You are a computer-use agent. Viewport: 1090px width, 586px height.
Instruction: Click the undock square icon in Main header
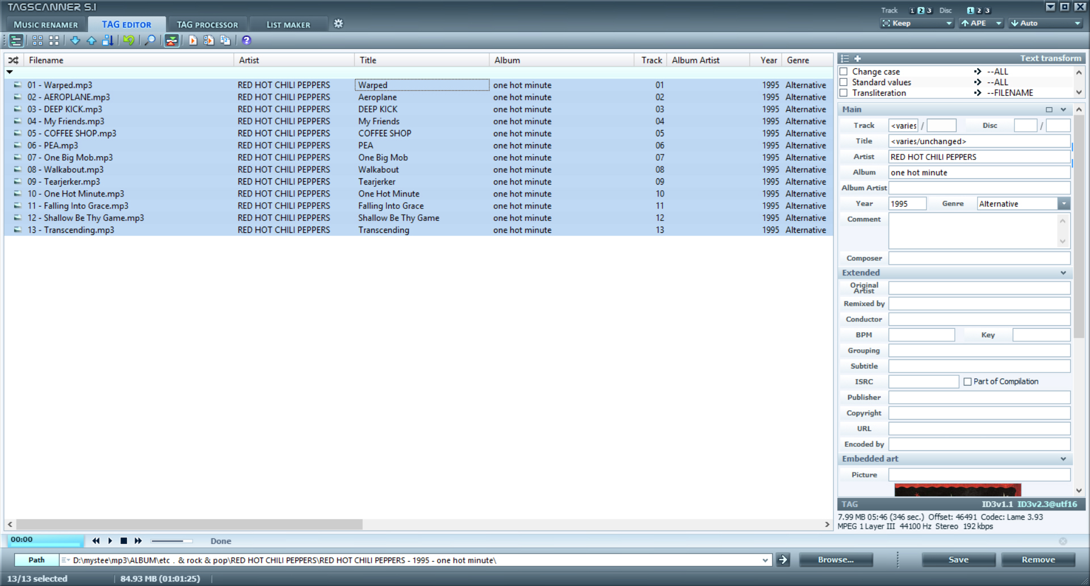coord(1049,110)
